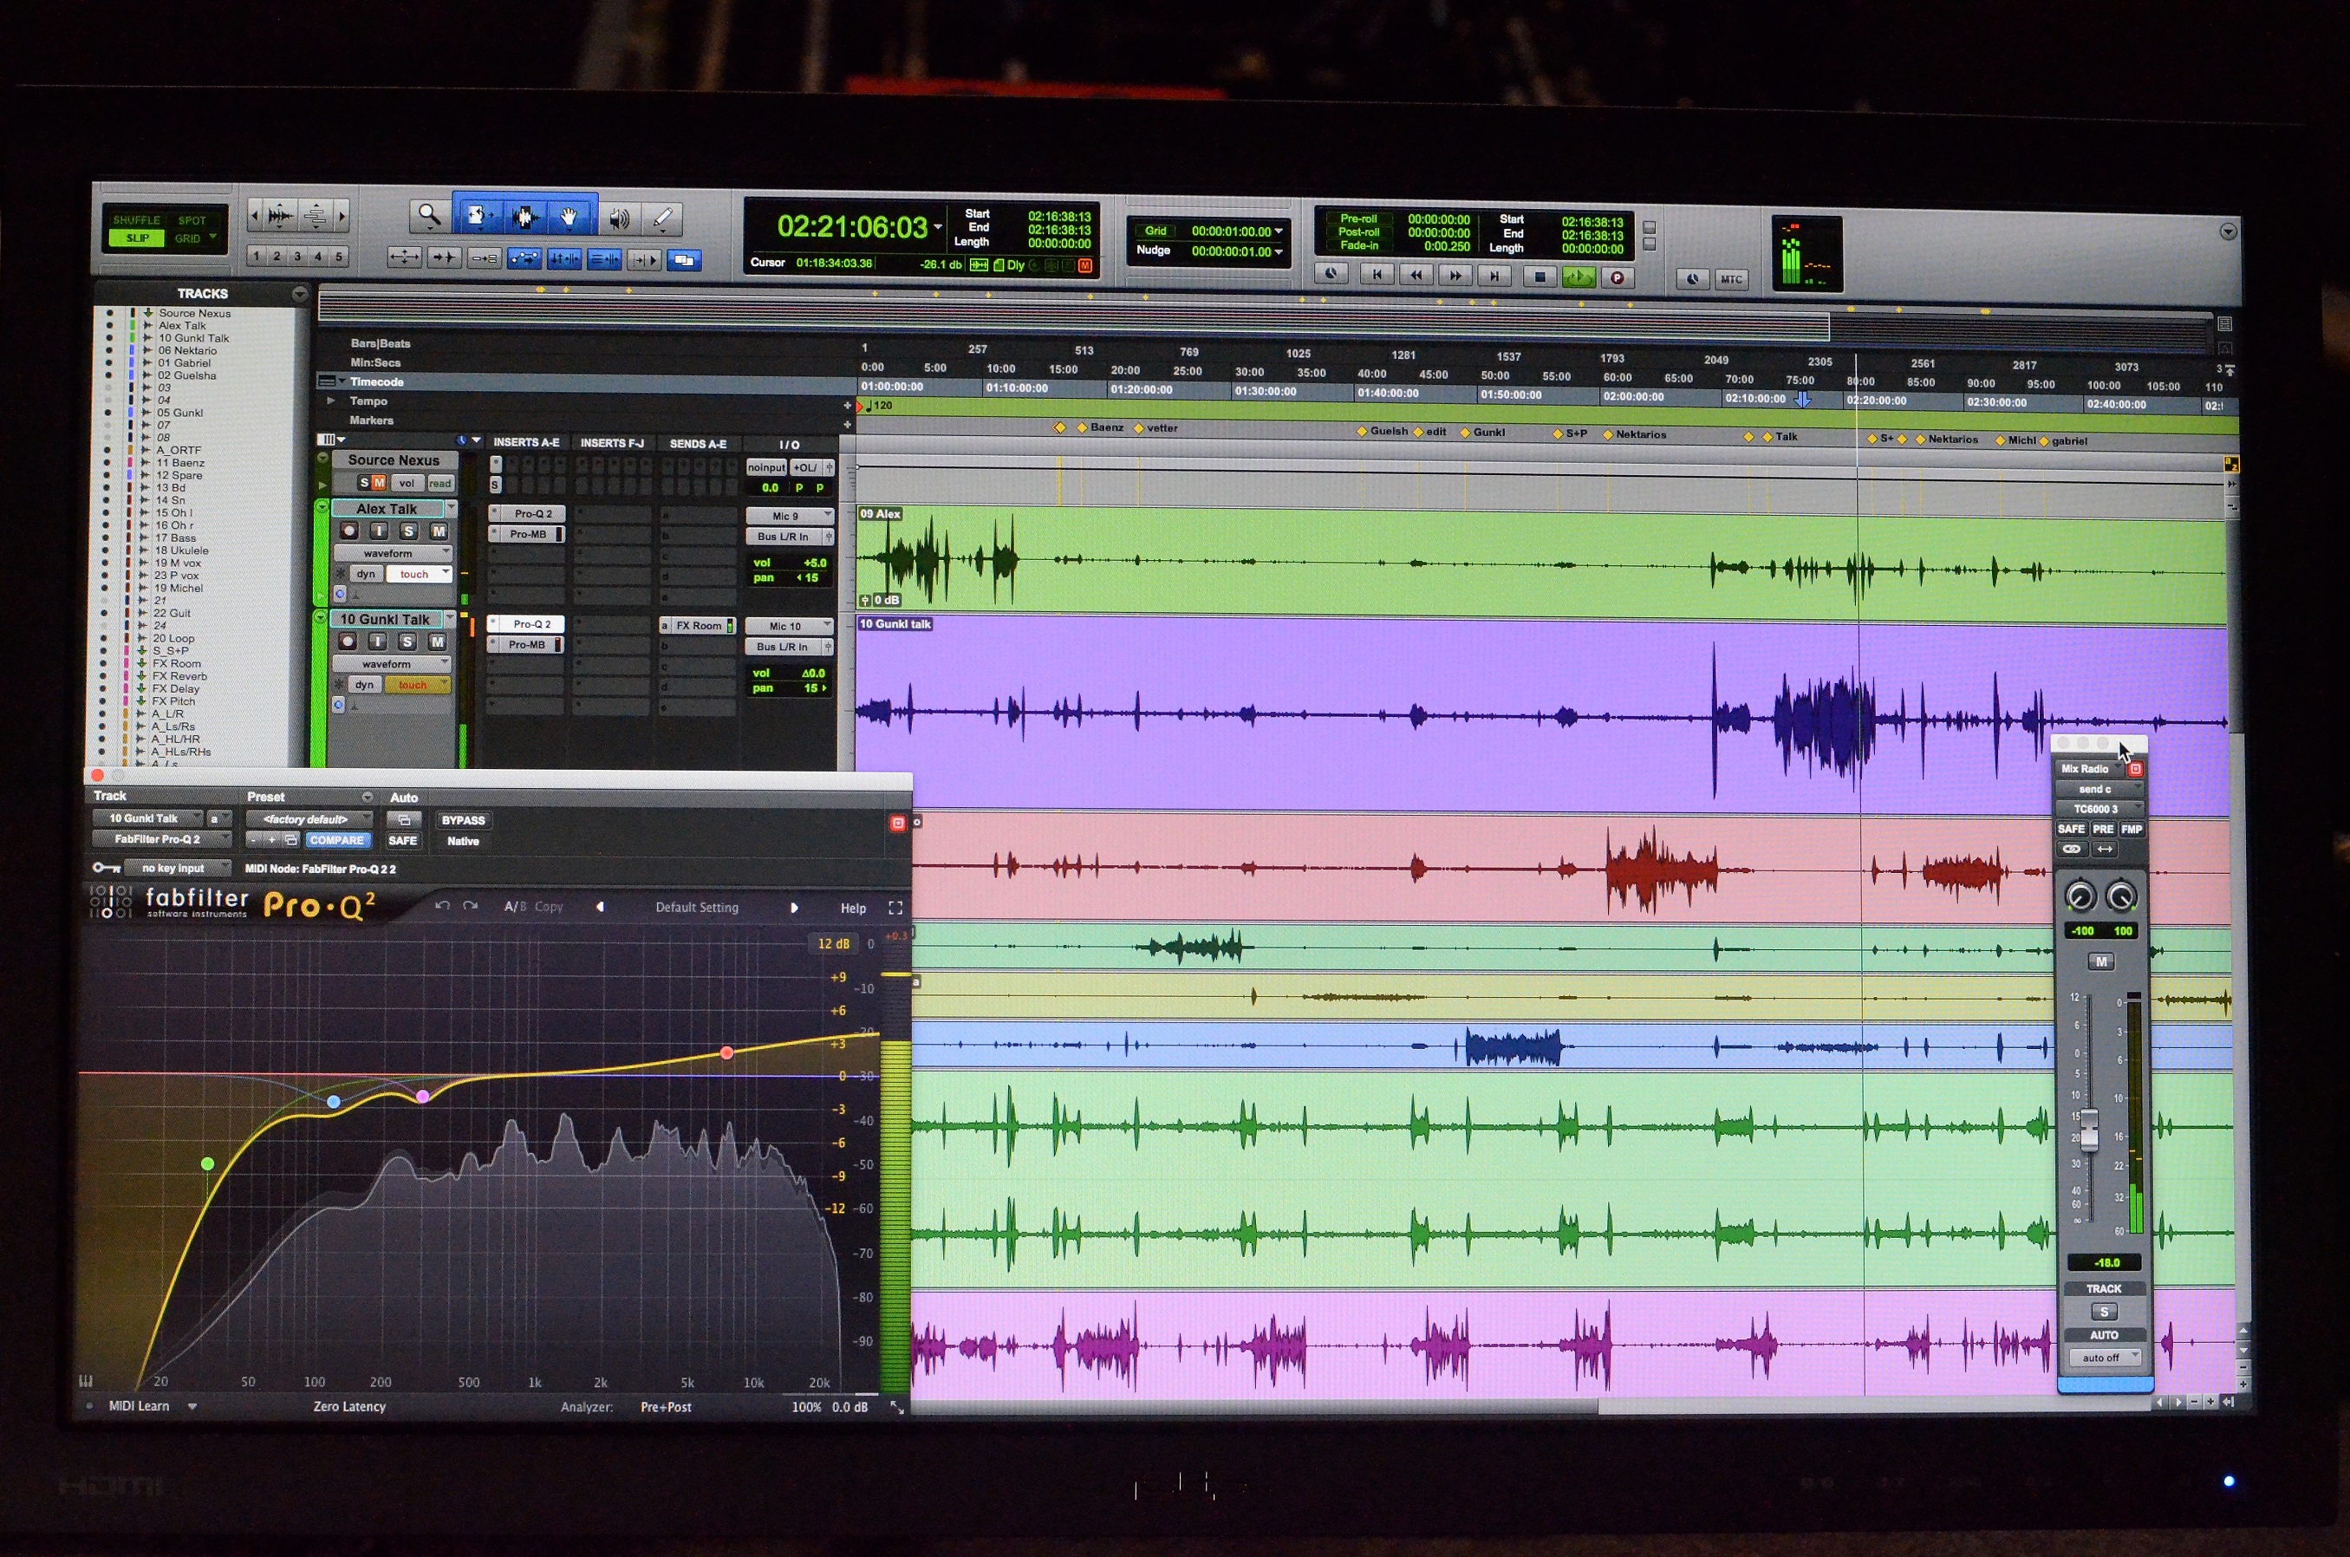The height and width of the screenshot is (1557, 2350).
Task: Click the Stop transport button
Action: (x=1539, y=277)
